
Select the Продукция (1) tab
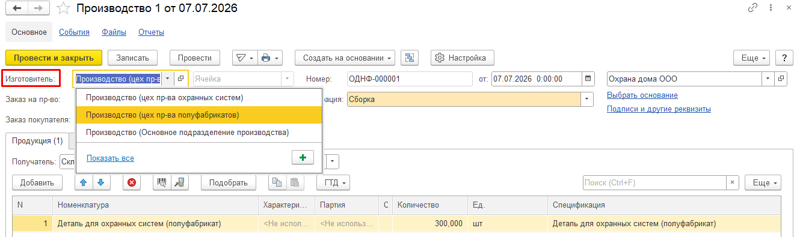pos(37,141)
